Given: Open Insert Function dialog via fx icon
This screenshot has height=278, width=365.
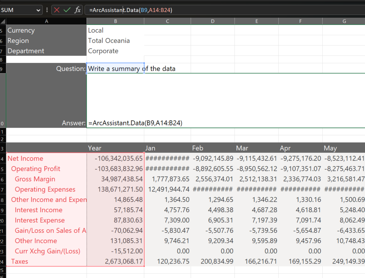Looking at the screenshot, I should click(77, 10).
